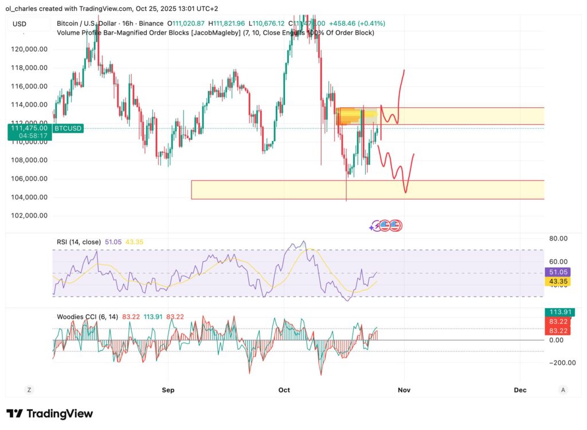The width and height of the screenshot is (587, 430).
Task: Click the Oct label on the time axis
Action: (x=284, y=389)
